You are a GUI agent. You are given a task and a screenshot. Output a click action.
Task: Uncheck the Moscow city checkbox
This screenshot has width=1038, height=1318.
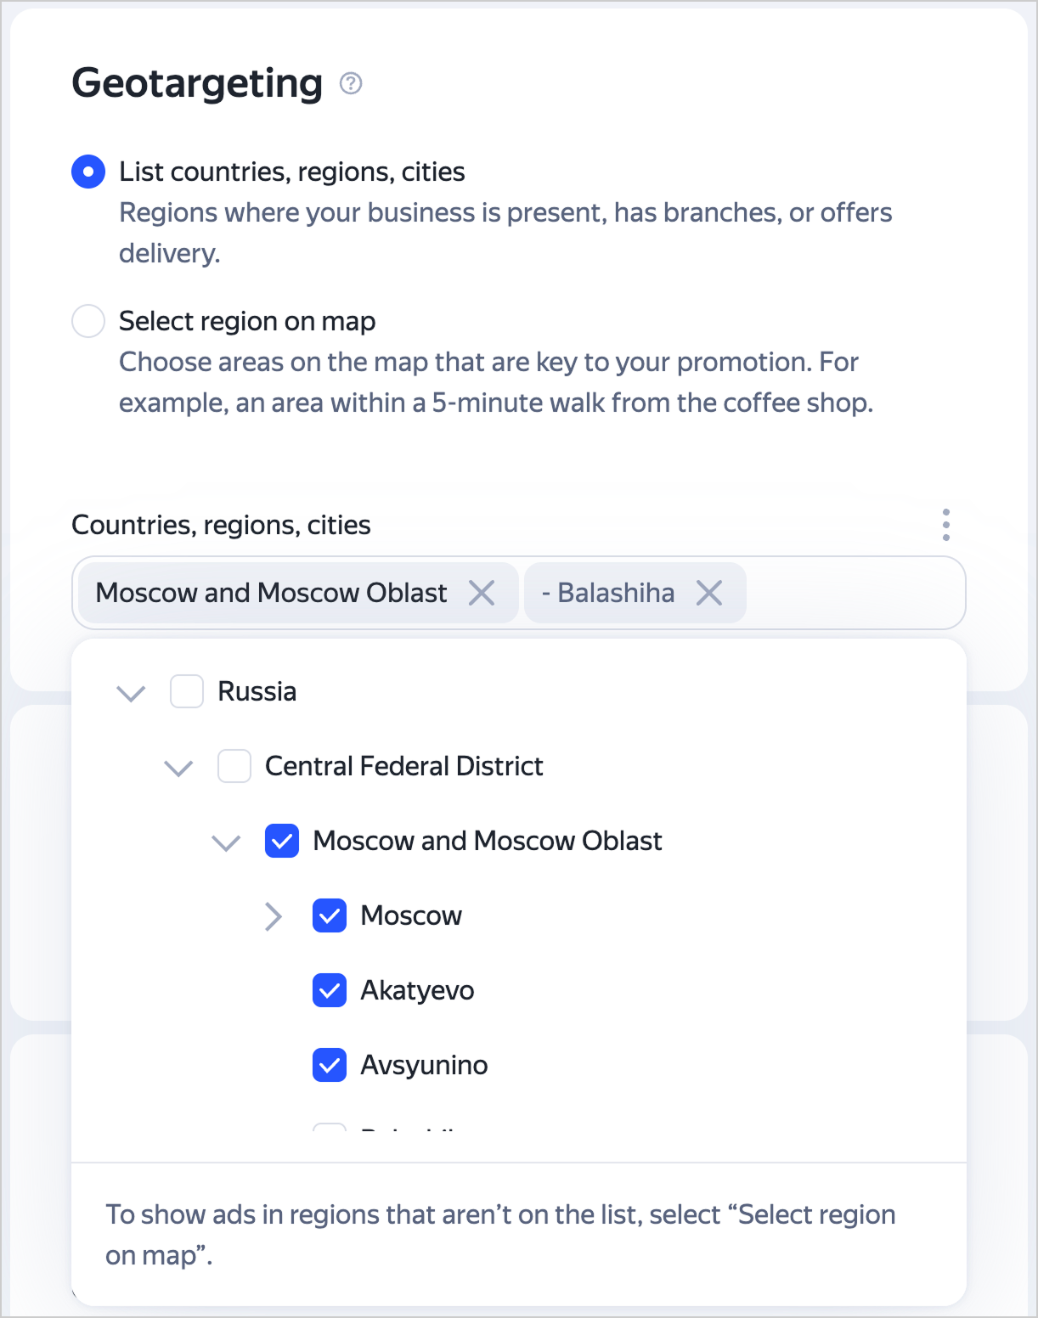tap(330, 915)
